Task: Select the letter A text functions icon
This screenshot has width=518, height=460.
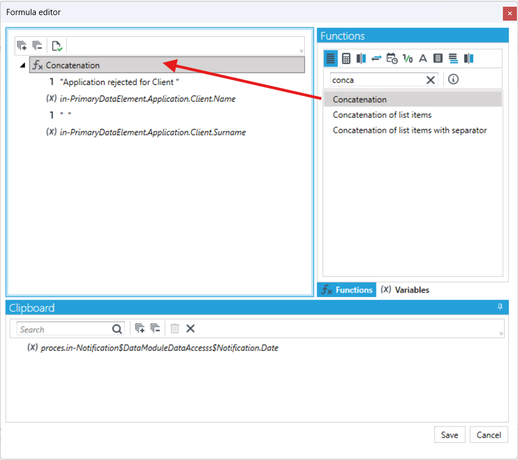Action: click(423, 59)
